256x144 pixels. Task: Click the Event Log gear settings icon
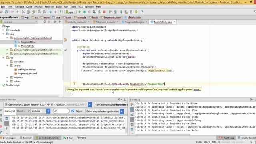click(x=251, y=100)
